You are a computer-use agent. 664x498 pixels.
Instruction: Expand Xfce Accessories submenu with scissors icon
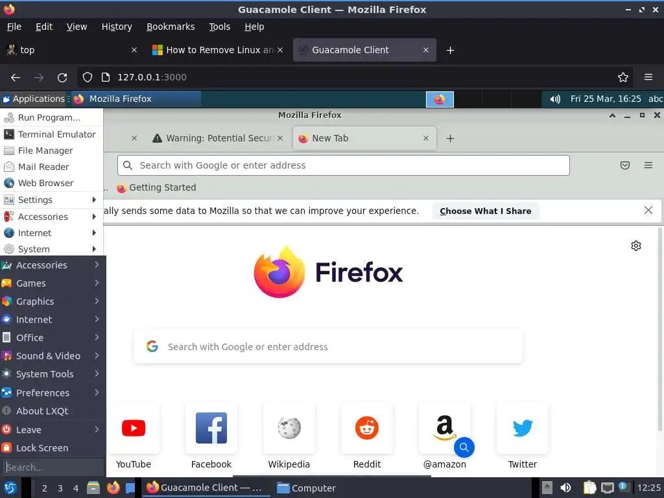coord(51,217)
